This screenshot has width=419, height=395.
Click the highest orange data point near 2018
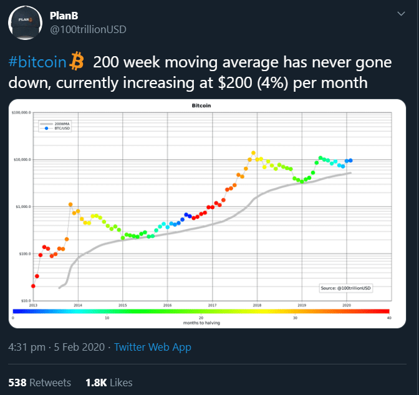pos(253,153)
